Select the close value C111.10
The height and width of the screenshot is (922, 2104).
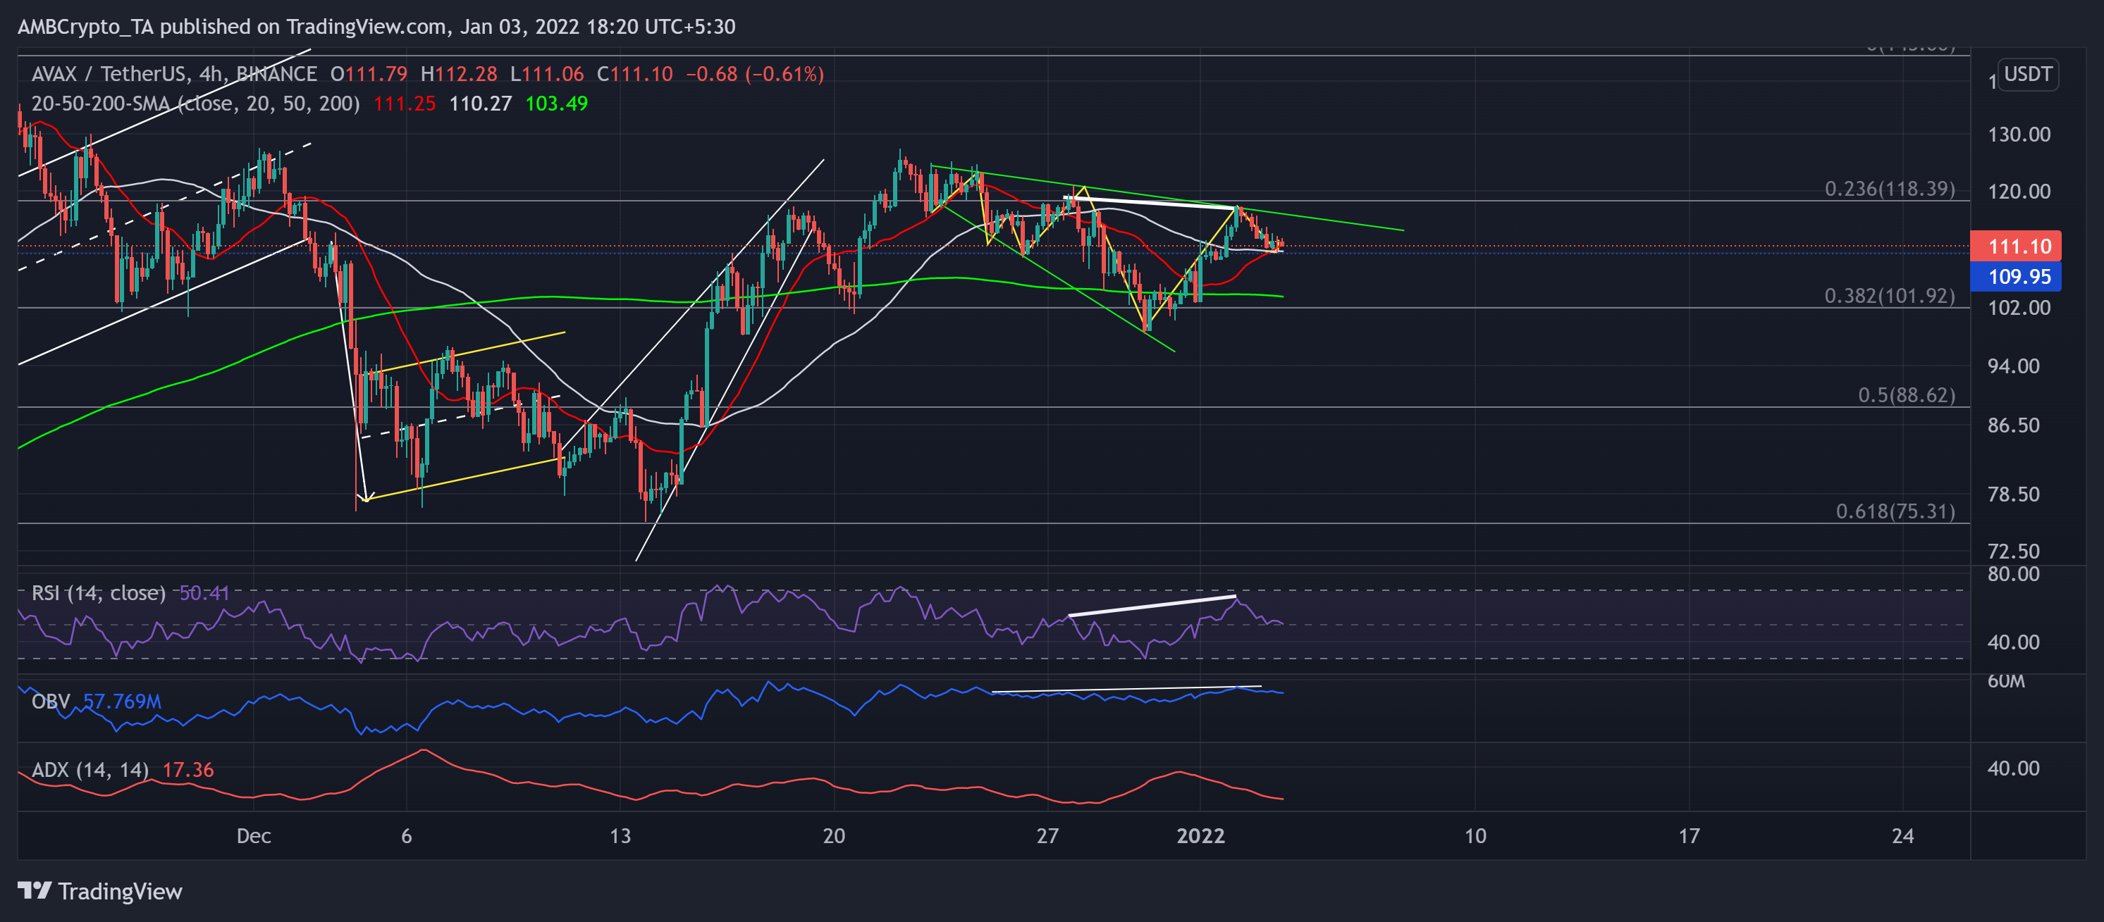pyautogui.click(x=634, y=74)
